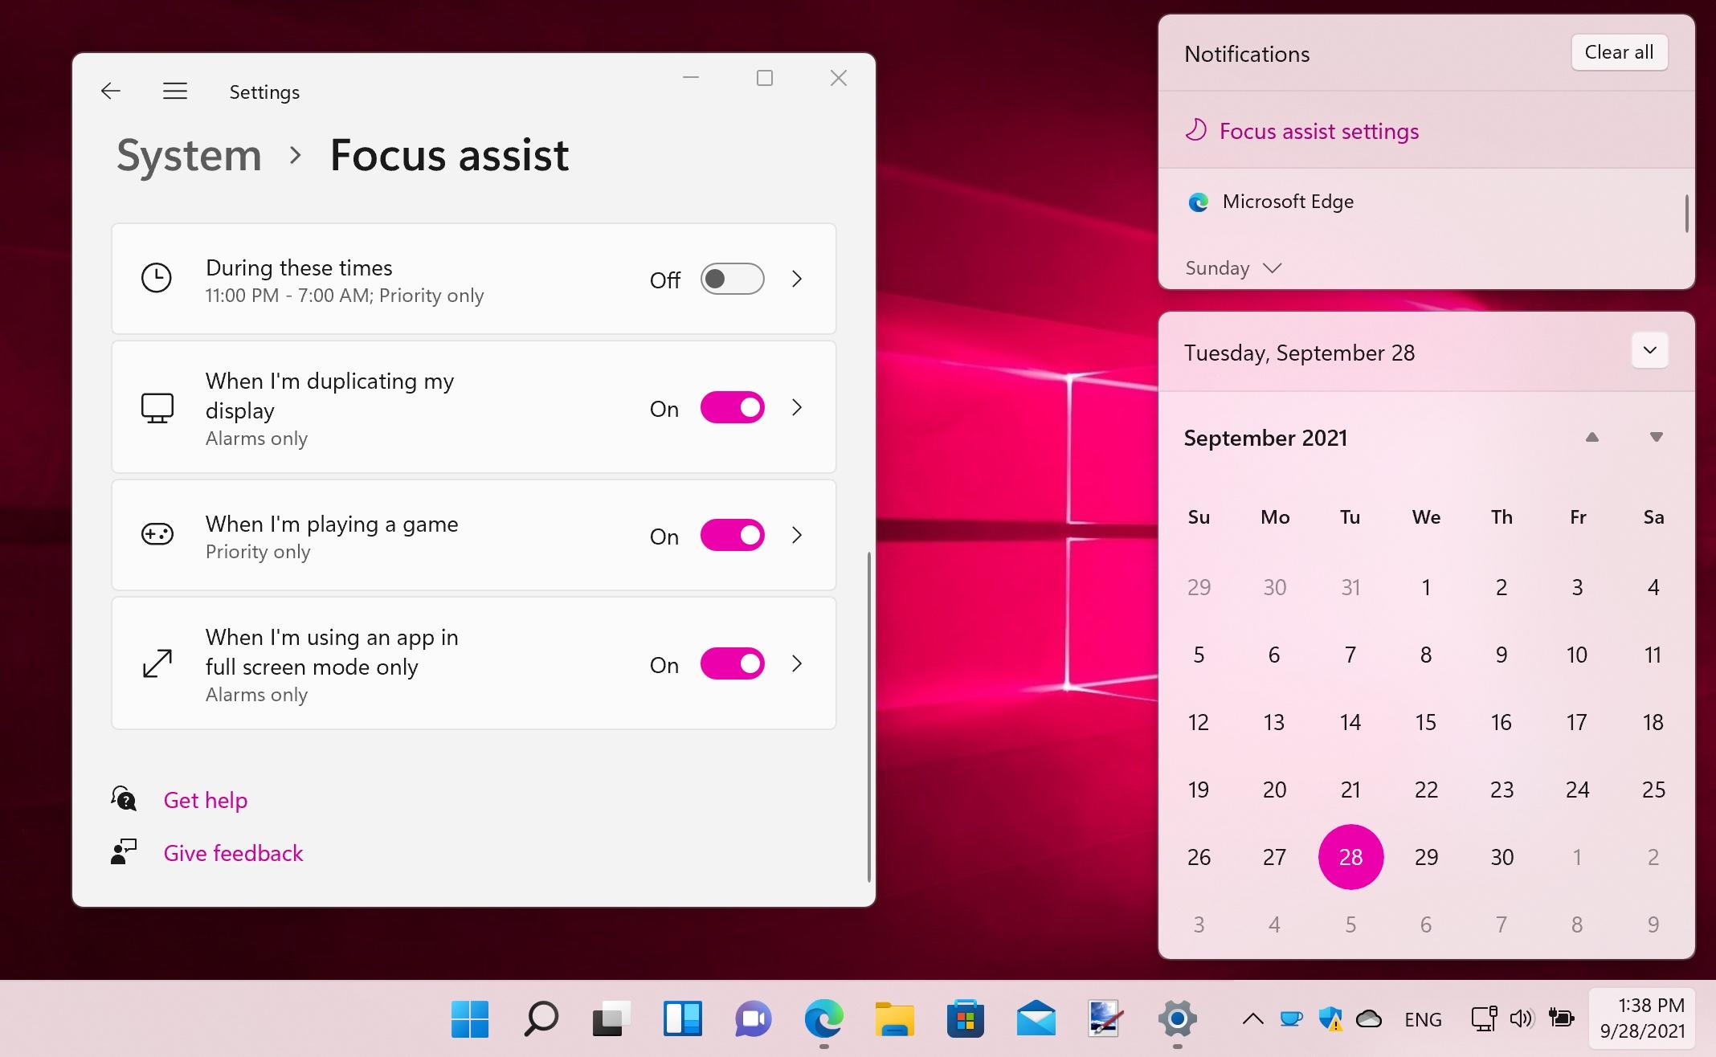This screenshot has width=1716, height=1057.
Task: Enable the During these times schedule
Action: coord(732,279)
